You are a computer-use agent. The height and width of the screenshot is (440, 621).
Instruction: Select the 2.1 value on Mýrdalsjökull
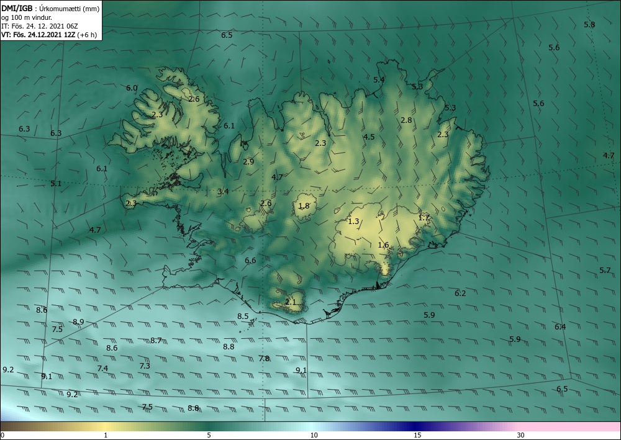pos(290,302)
